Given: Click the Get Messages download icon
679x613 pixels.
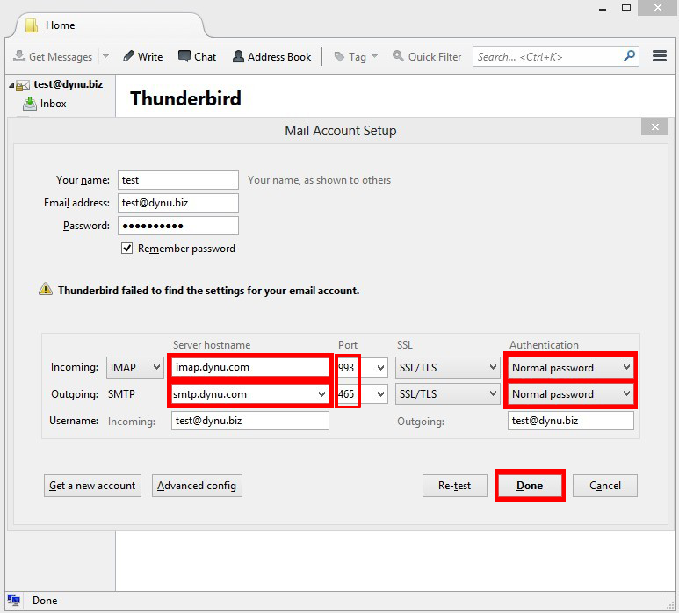Looking at the screenshot, I should coord(19,56).
